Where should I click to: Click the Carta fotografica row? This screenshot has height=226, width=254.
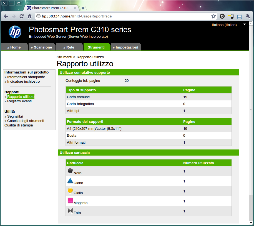click(x=149, y=104)
